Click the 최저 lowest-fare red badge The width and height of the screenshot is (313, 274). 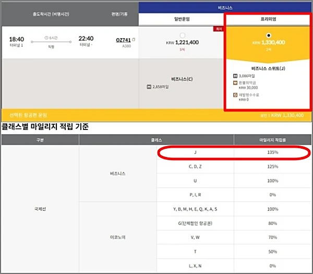pyautogui.click(x=219, y=29)
